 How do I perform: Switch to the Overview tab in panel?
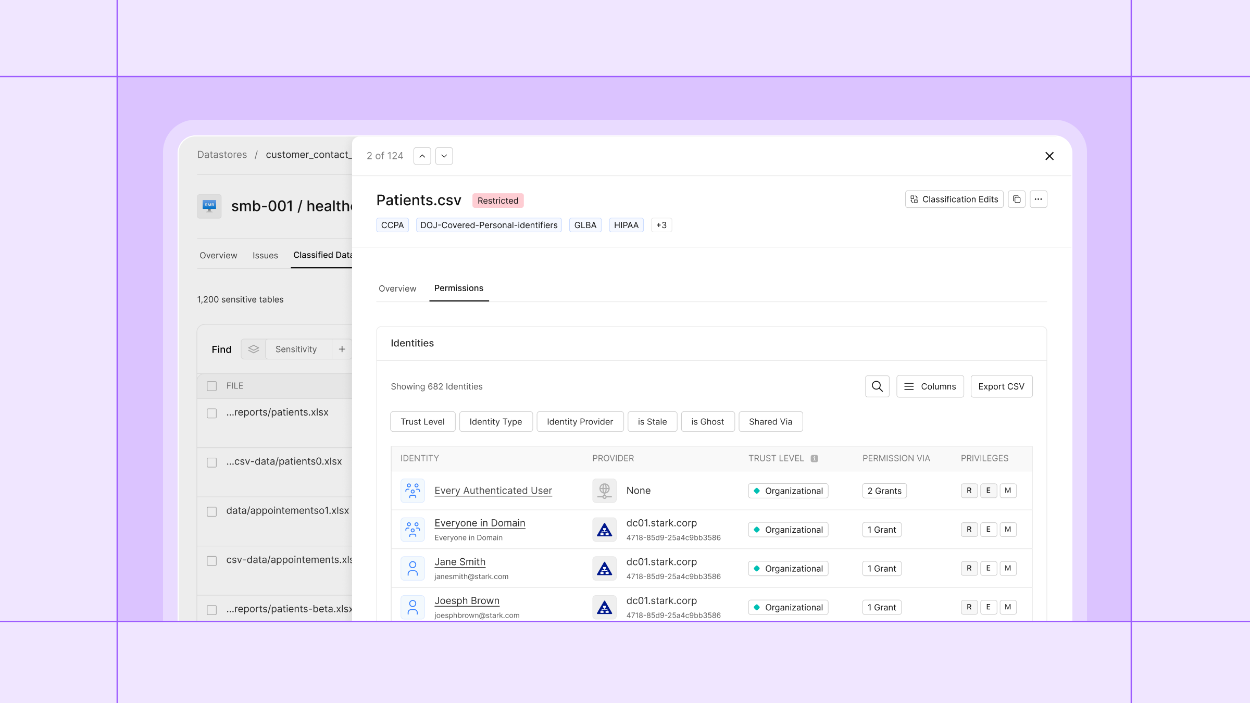(397, 288)
